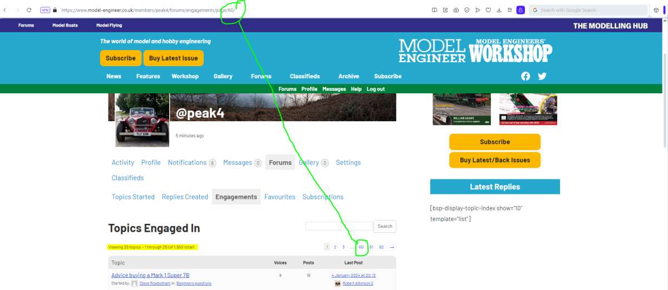Open Model Flying in the top bar

pos(109,26)
